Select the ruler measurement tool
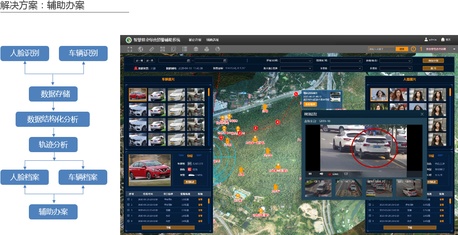The image size is (458, 235). pyautogui.click(x=152, y=49)
